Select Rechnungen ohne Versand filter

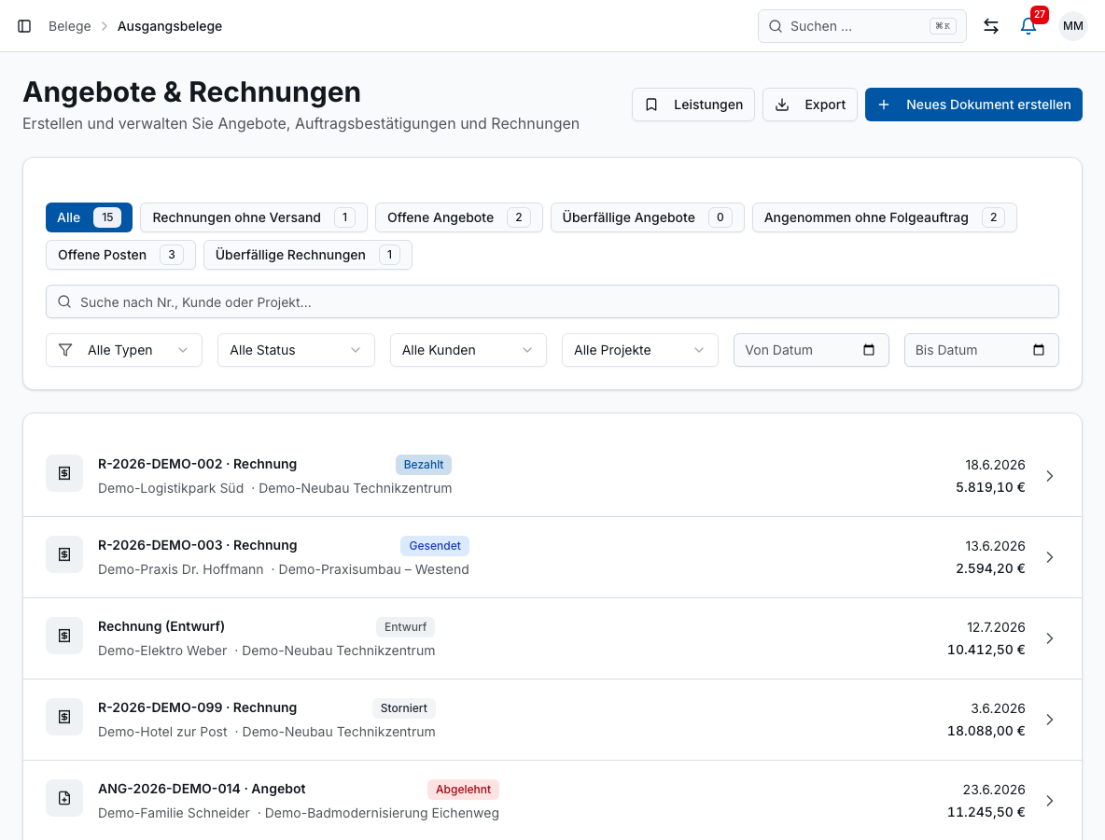click(254, 217)
